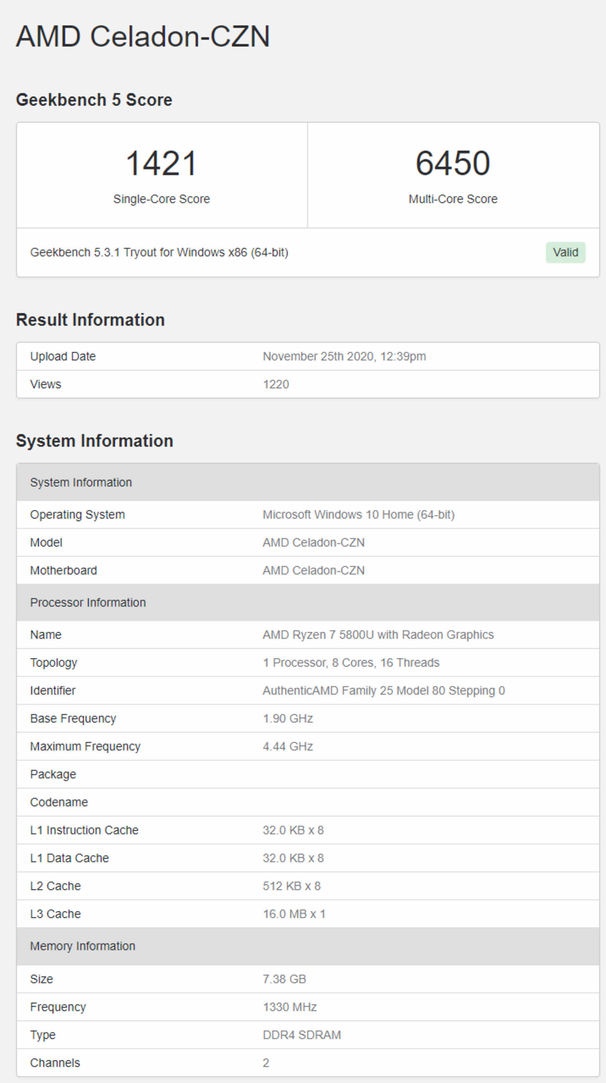Image resolution: width=606 pixels, height=1083 pixels.
Task: Click the memory Frequency label
Action: click(x=58, y=1007)
